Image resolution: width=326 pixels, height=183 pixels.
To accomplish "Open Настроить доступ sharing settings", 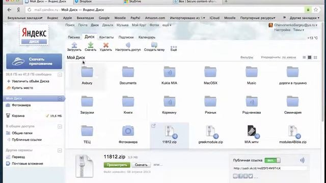I will click(x=128, y=47).
